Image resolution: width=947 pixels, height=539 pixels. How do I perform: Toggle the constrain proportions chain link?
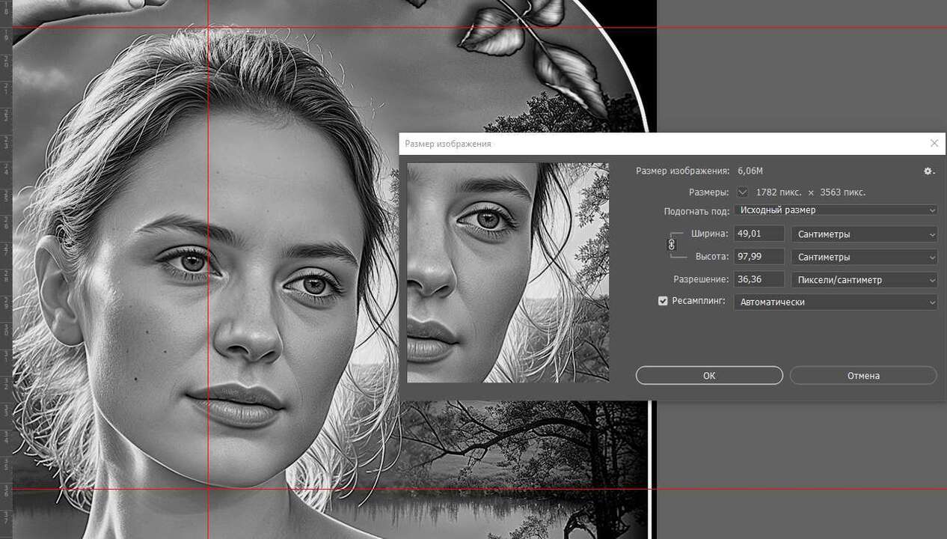671,245
